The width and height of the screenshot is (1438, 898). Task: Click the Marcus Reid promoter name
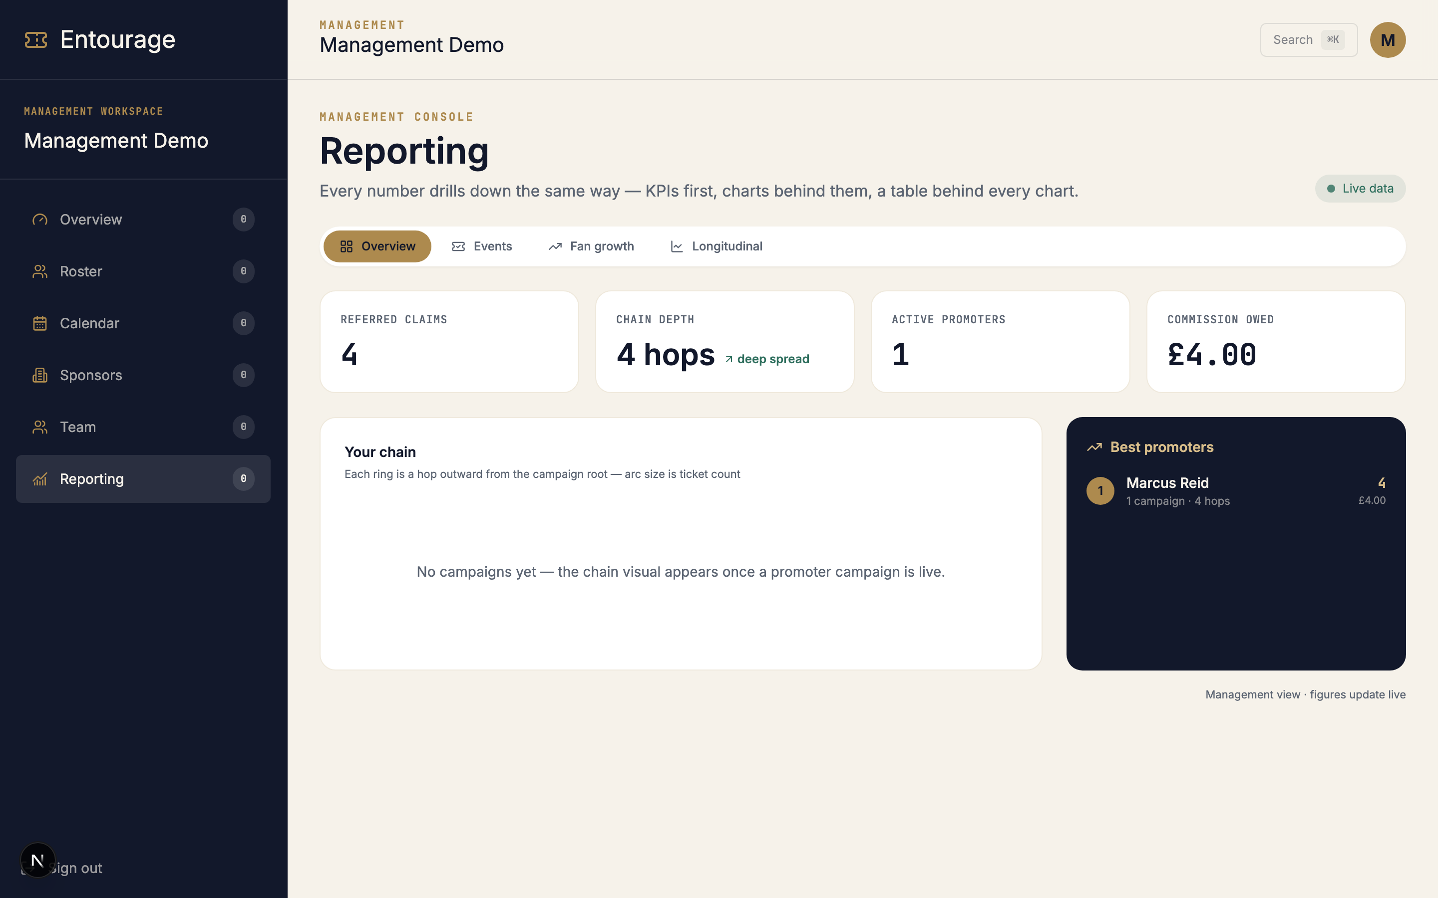click(1167, 483)
